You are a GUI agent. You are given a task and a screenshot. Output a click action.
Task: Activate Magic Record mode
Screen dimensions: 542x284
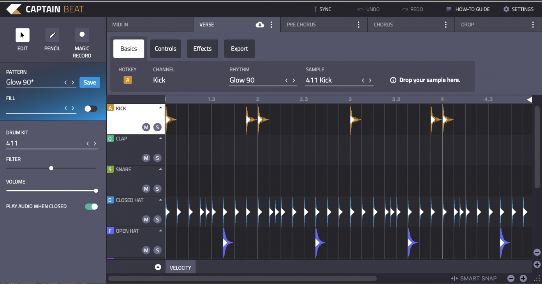click(x=82, y=35)
